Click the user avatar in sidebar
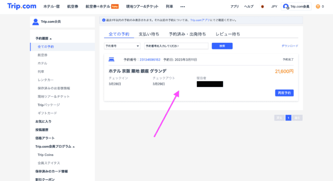Viewport: 333px width, 181px height. click(x=36, y=22)
